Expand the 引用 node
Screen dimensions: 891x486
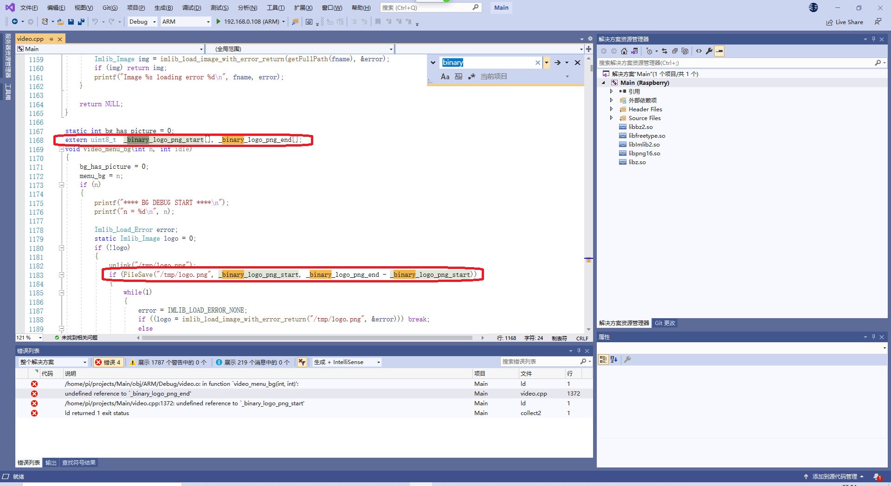pyautogui.click(x=611, y=91)
